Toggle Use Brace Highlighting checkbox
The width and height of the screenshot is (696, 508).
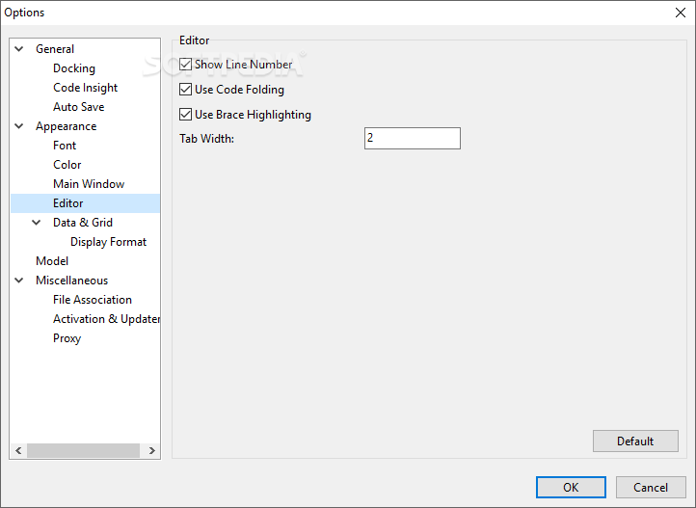point(185,115)
